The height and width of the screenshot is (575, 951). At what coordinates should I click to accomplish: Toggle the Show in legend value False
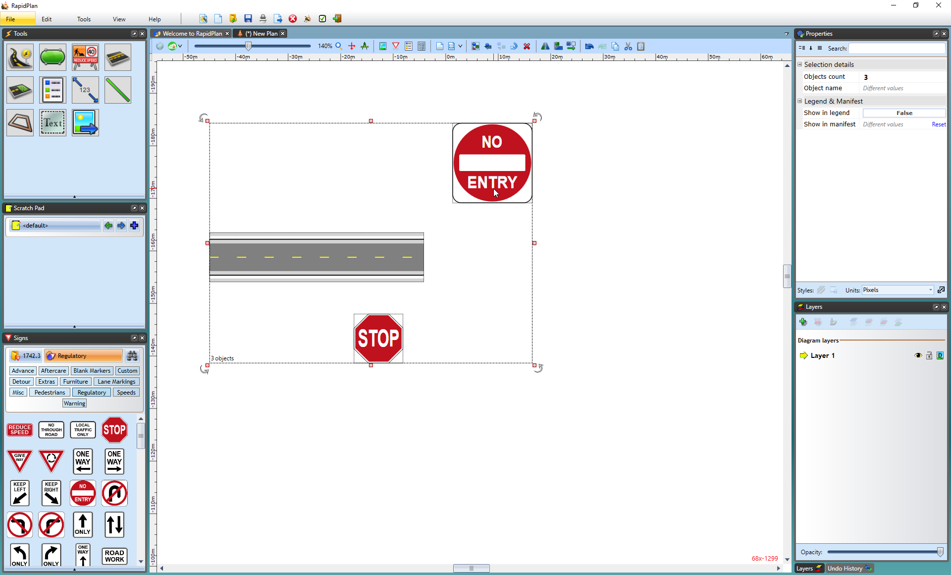click(x=904, y=113)
